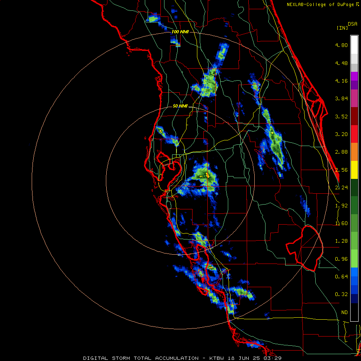This screenshot has width=361, height=361.
Task: Select the 3.84 legend value
Action: (x=341, y=99)
